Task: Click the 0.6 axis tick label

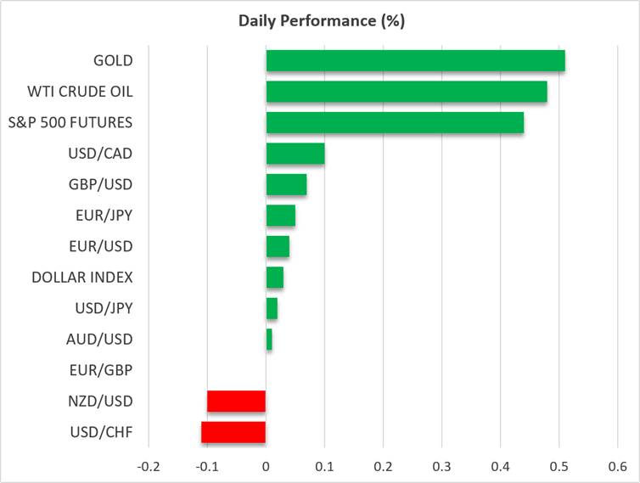Action: [x=617, y=466]
